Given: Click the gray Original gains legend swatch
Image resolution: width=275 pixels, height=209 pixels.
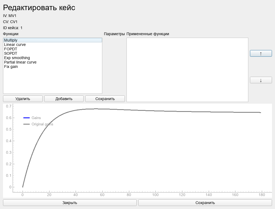Looking at the screenshot, I should 26,124.
